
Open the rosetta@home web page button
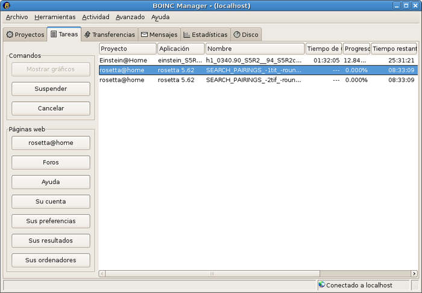pos(51,143)
